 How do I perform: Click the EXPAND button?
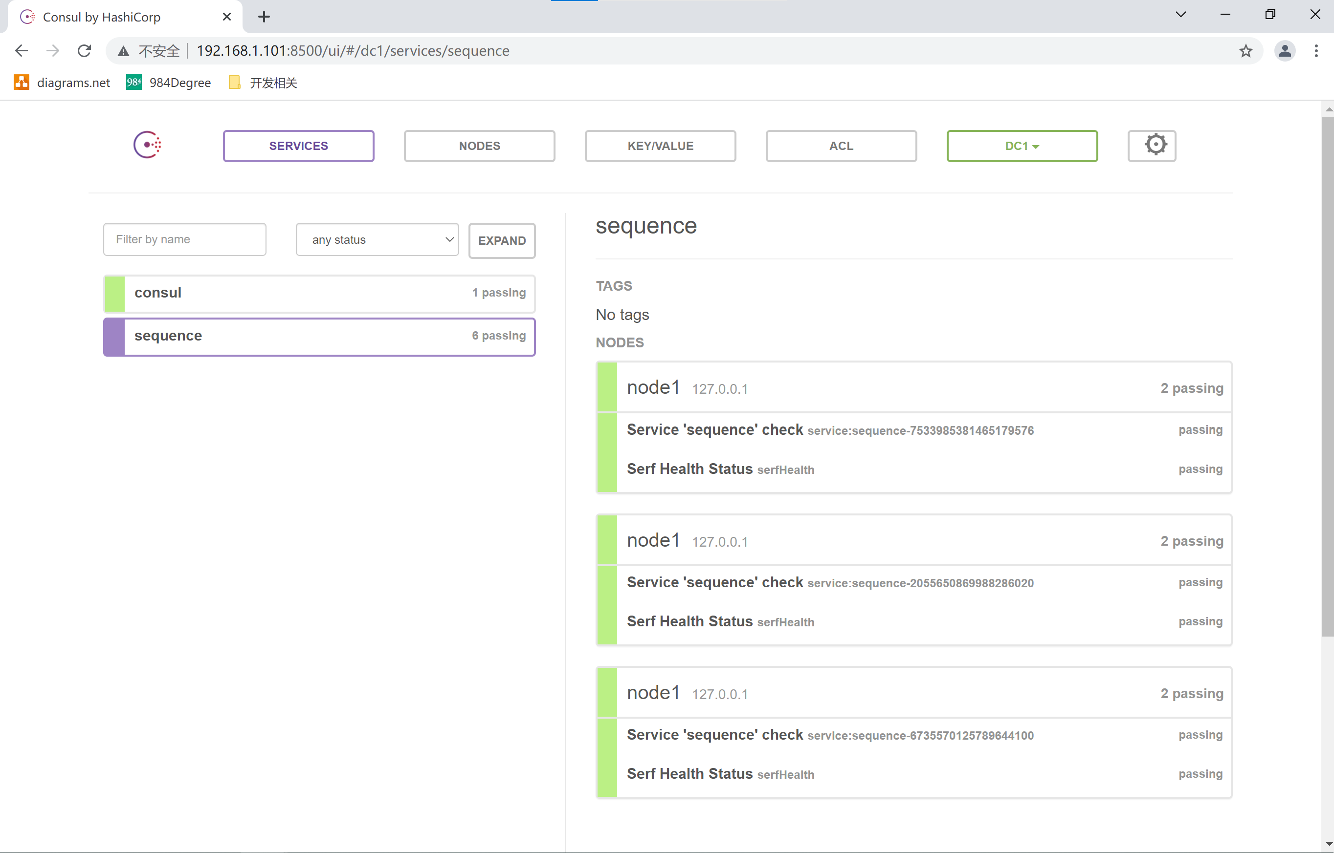[x=501, y=240]
